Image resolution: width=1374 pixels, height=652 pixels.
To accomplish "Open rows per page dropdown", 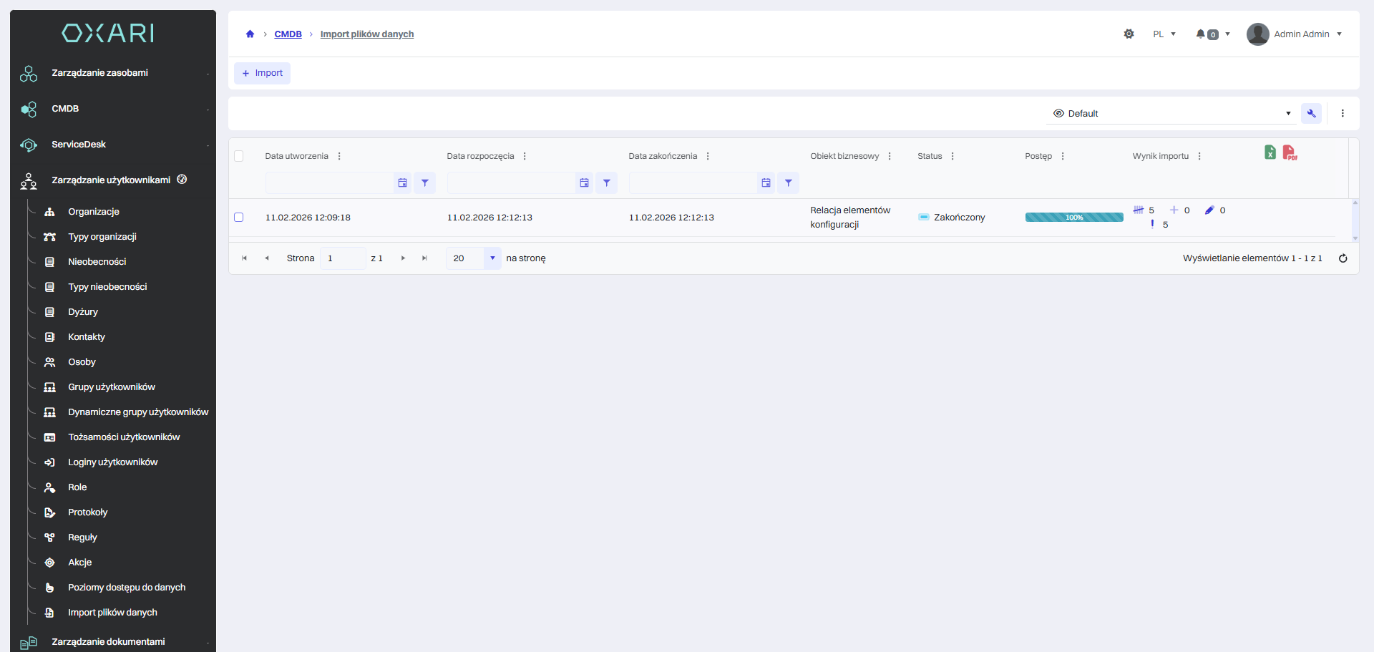I will pyautogui.click(x=492, y=258).
